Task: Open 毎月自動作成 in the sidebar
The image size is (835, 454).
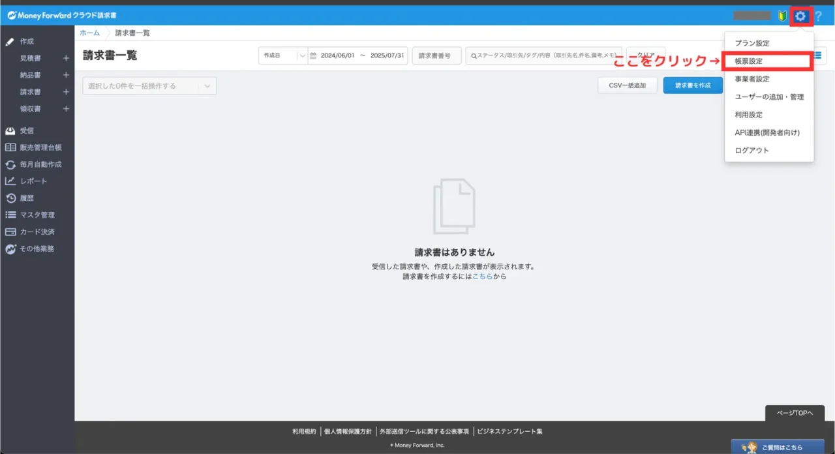Action: click(x=40, y=164)
